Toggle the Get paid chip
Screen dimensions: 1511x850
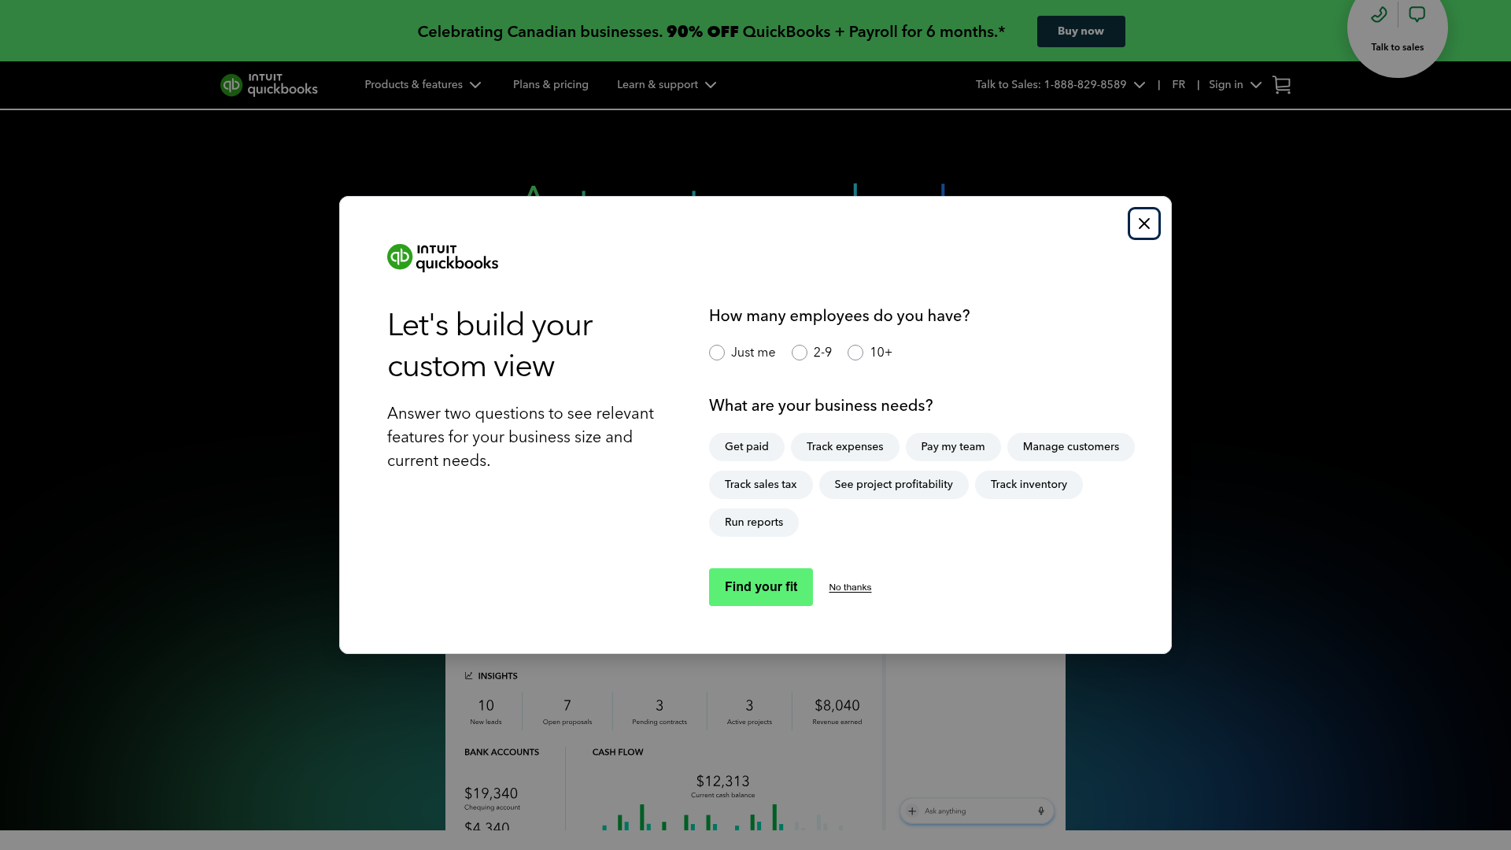[746, 447]
